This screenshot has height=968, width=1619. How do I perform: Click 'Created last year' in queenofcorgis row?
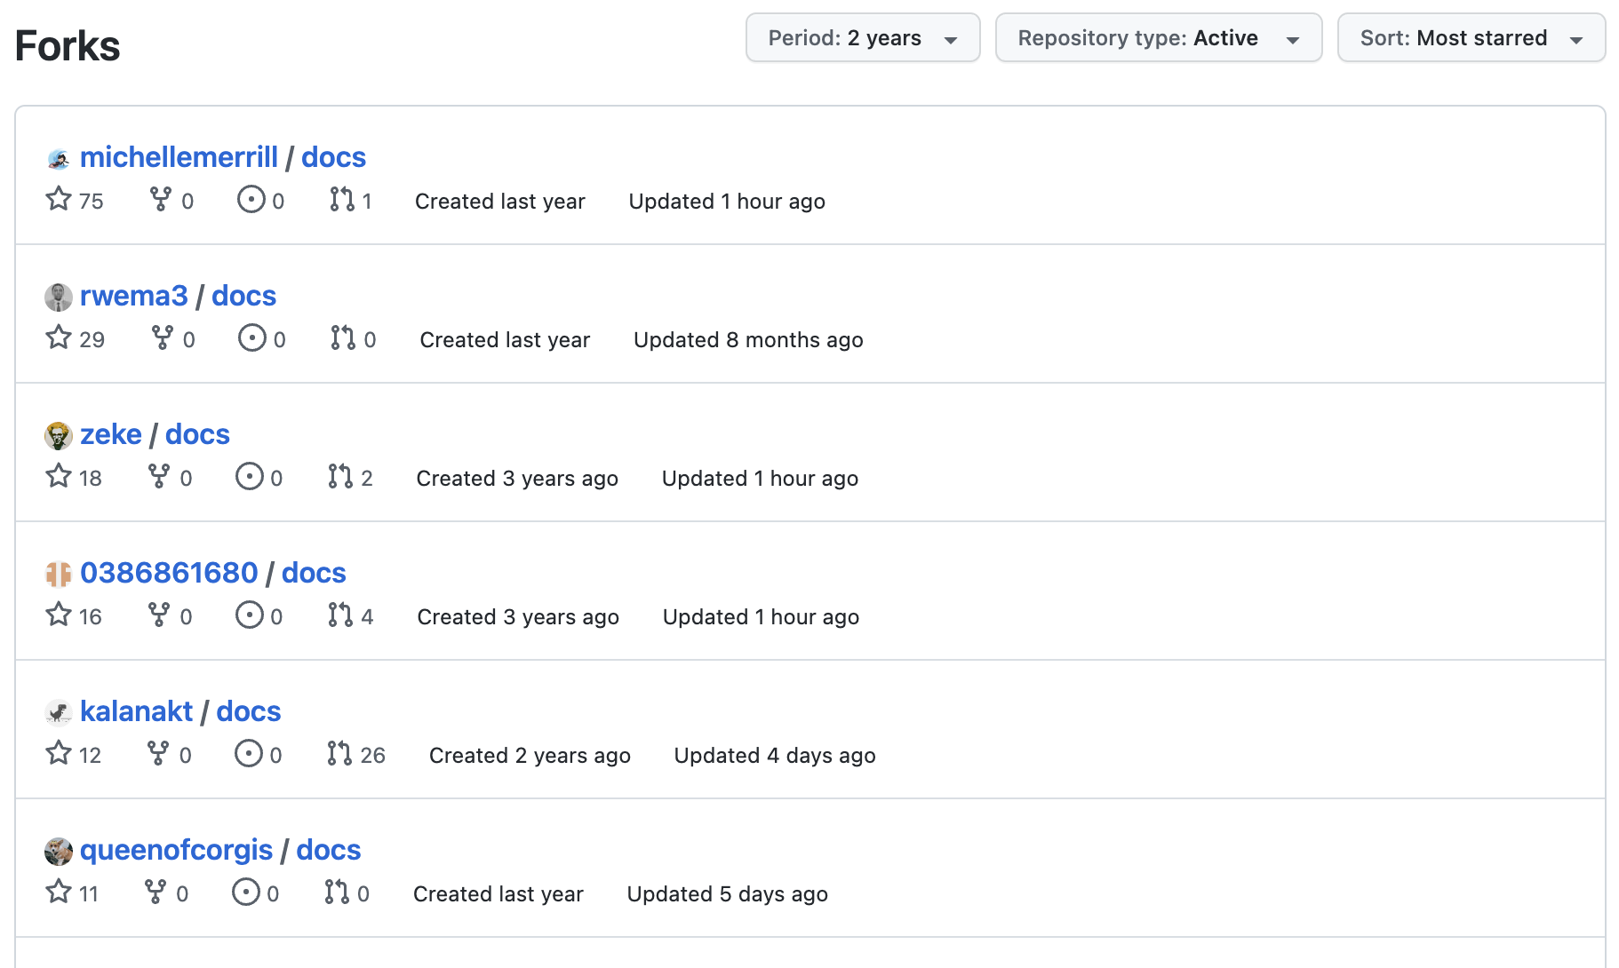(498, 894)
